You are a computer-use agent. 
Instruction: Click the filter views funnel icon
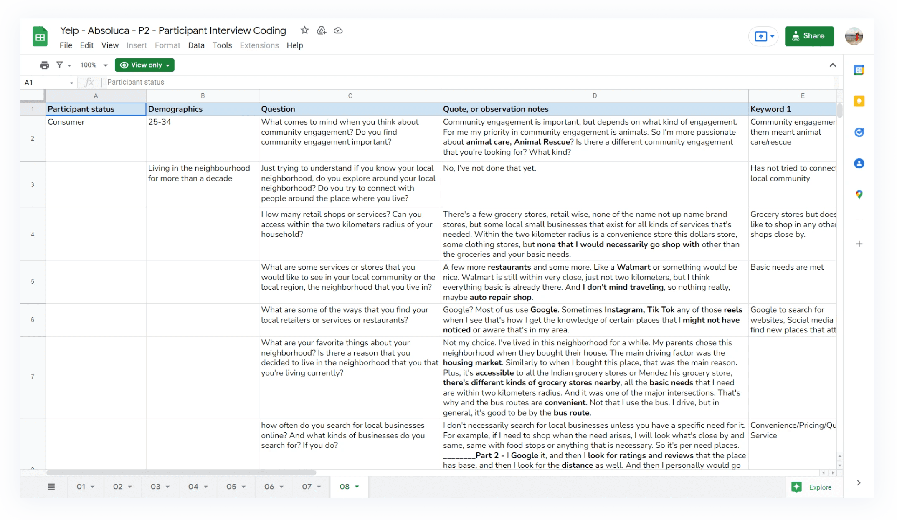coord(60,65)
